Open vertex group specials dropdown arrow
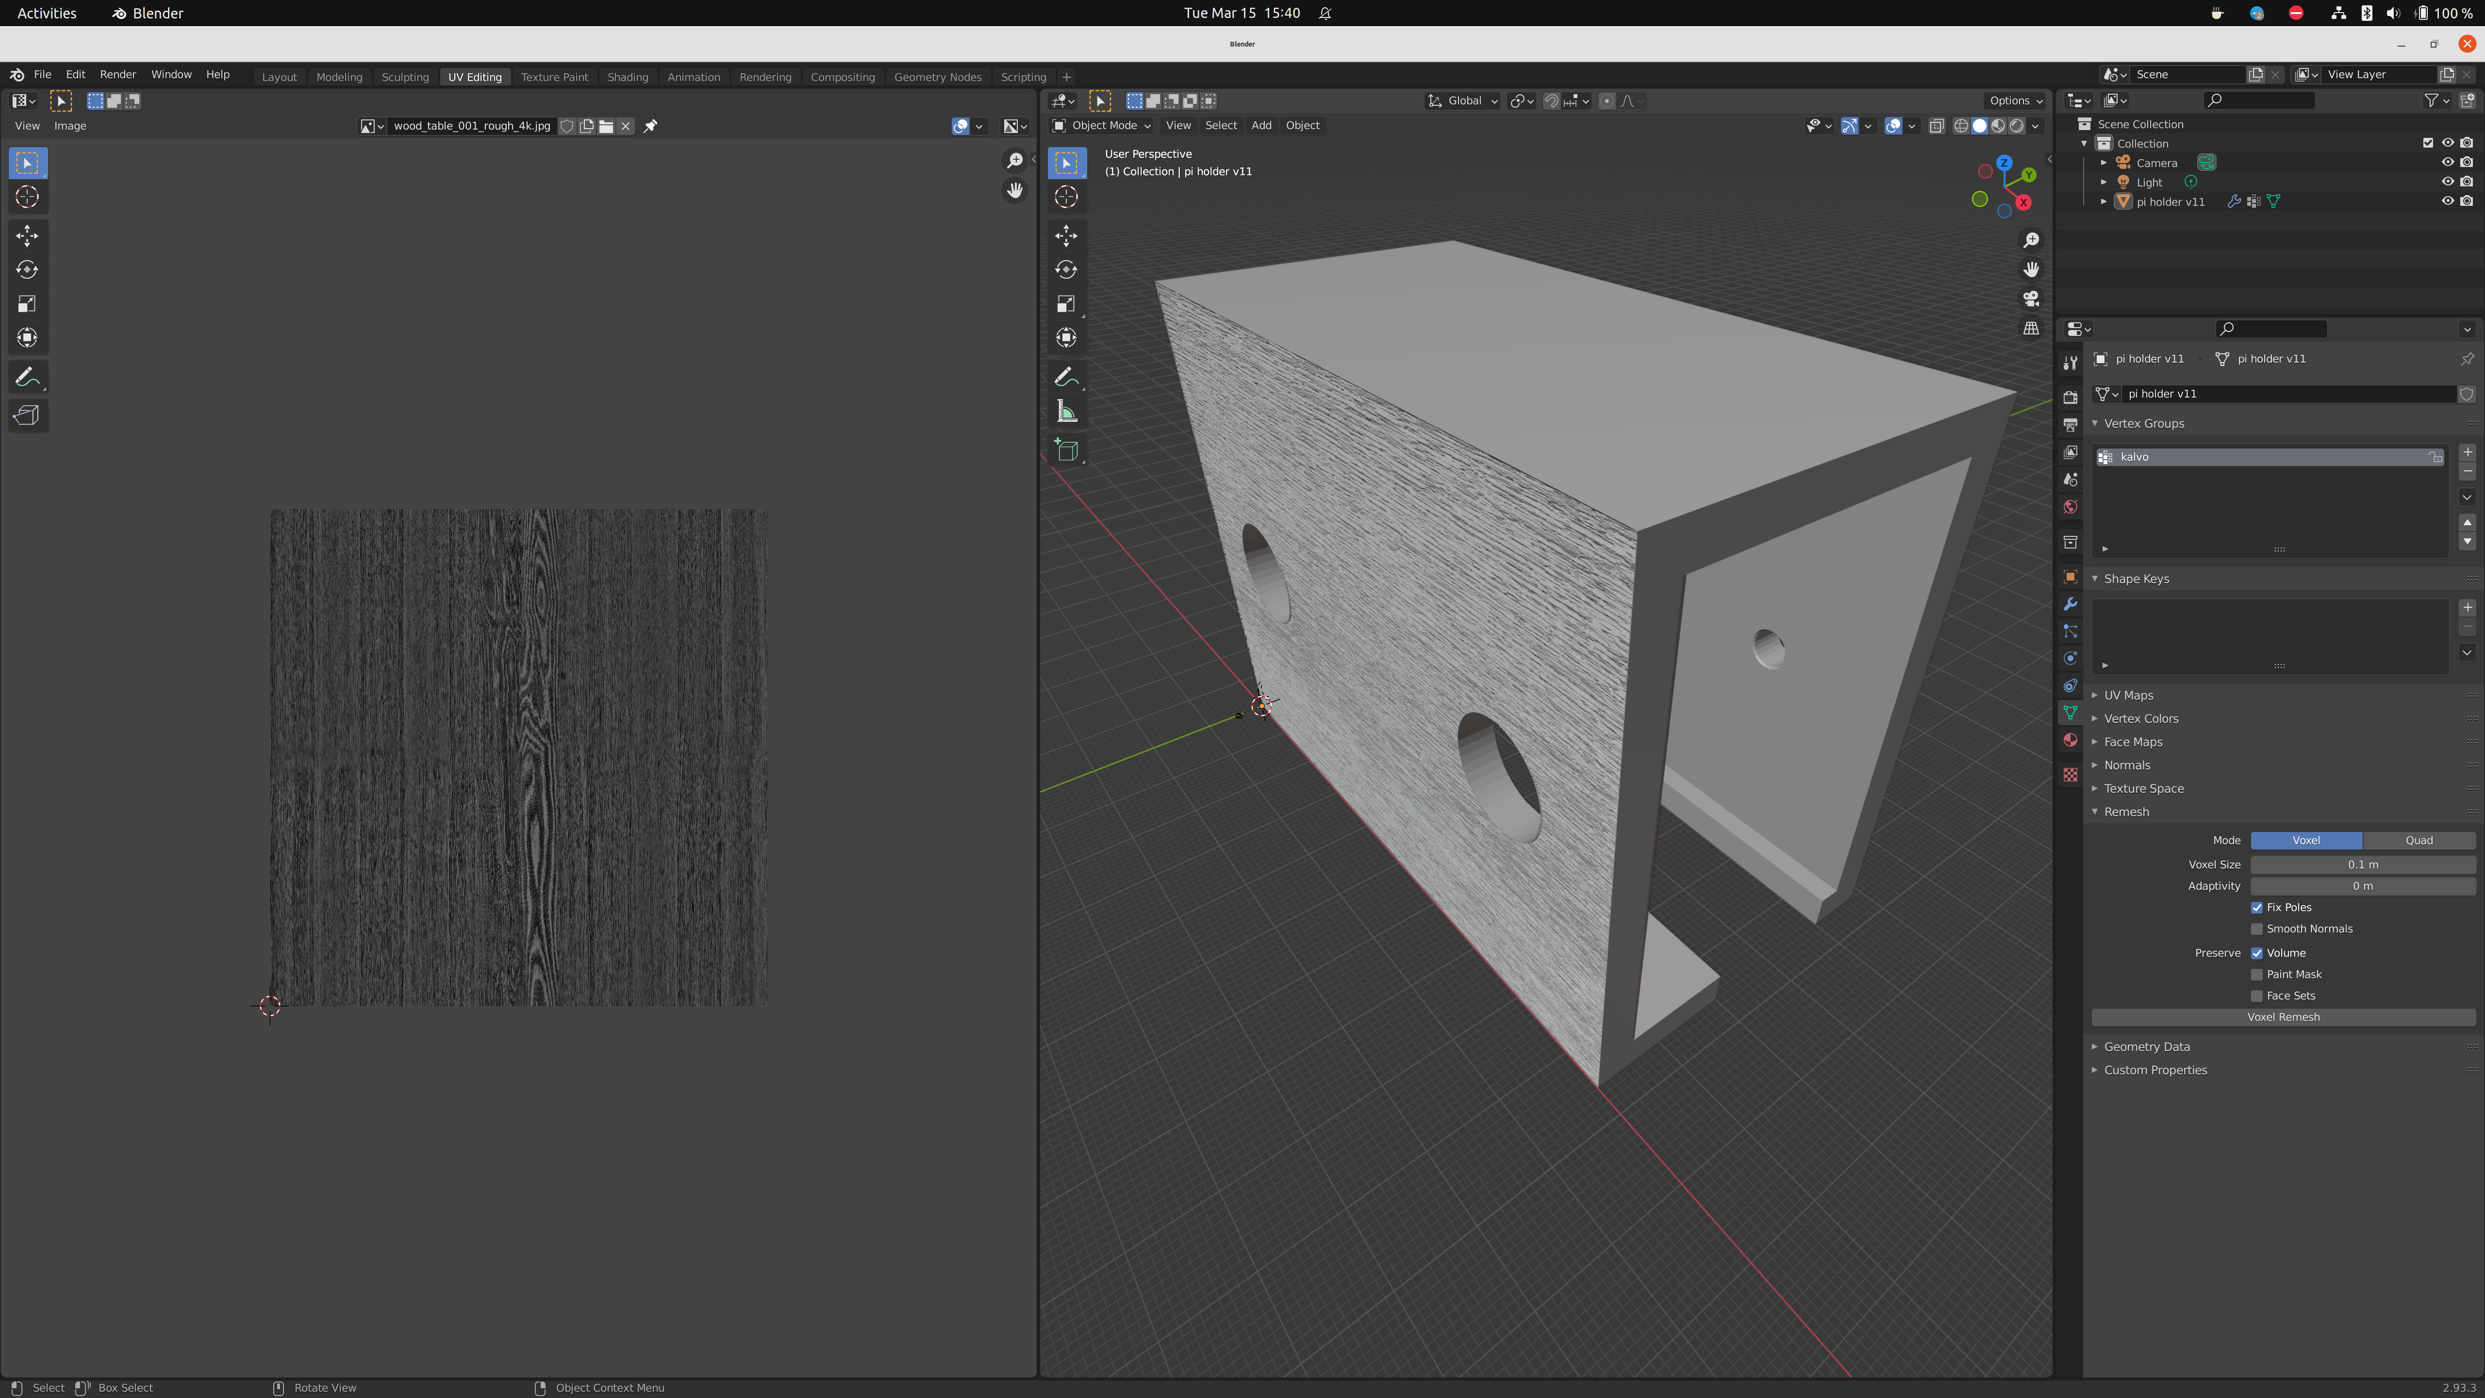 click(2467, 498)
